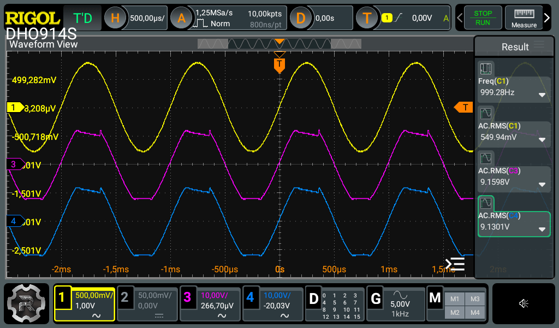This screenshot has width=559, height=328.
Task: Click the memory overview waveform bar
Action: pos(279,44)
